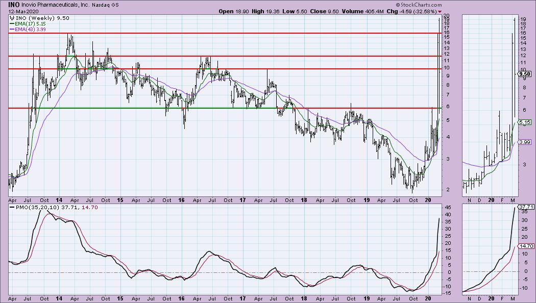Click the Inovio Pharmaceuticals, Inc. company name
Screen dimensions: 536x303
tap(55, 5)
